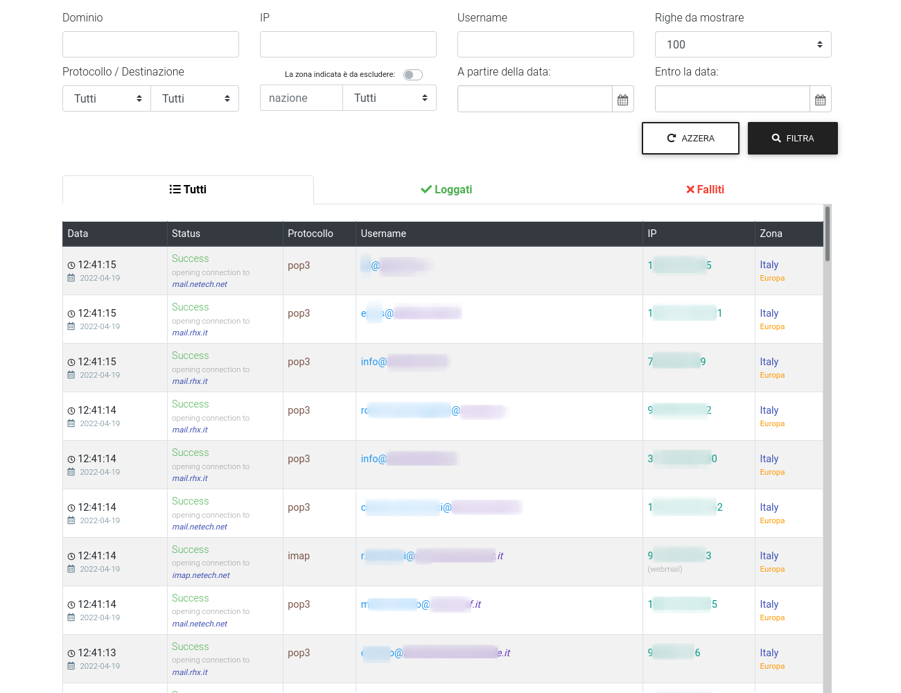Click the 12:41:13 timestamp
Screen dimensions: 901x693
[x=97, y=653]
